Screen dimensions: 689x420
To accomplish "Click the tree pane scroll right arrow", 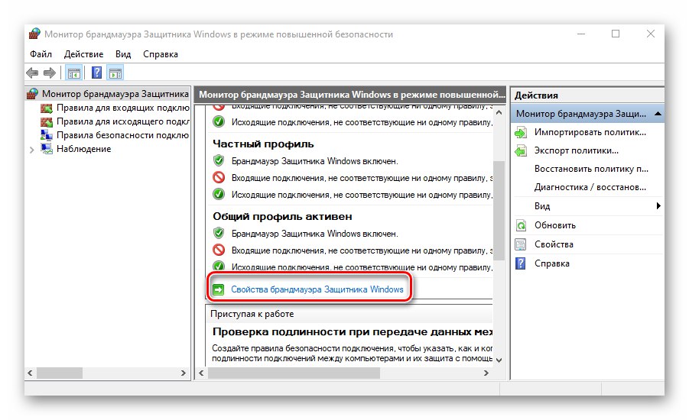I will coord(184,373).
